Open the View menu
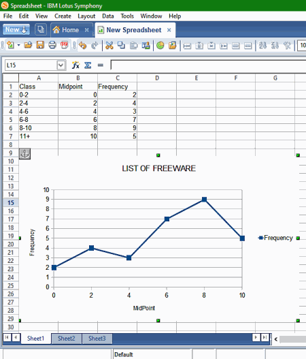 [x=41, y=16]
